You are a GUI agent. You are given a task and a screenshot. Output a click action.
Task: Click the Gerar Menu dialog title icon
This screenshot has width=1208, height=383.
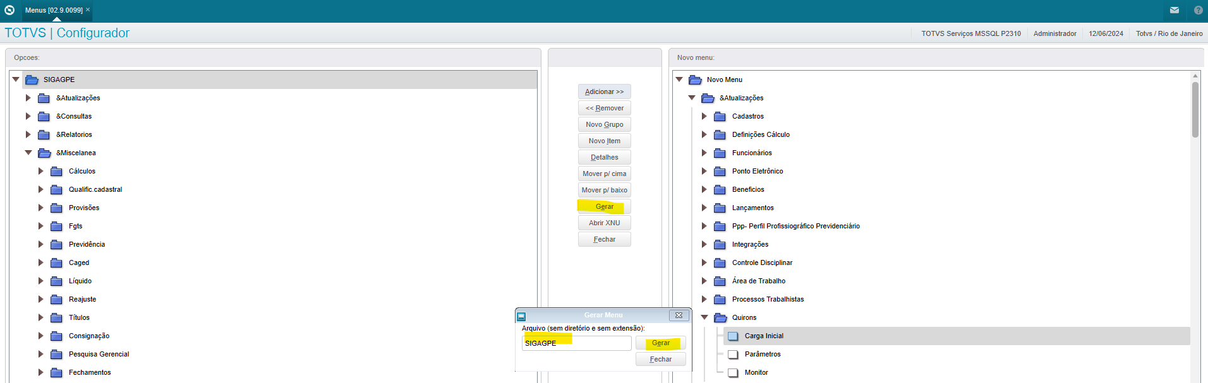[521, 316]
